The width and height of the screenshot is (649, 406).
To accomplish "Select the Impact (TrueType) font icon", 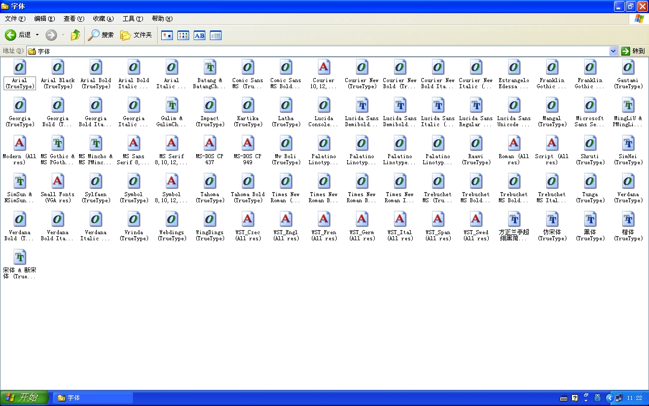I will click(210, 105).
